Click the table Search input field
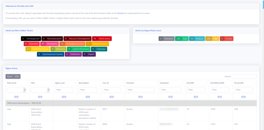 point(244,76)
